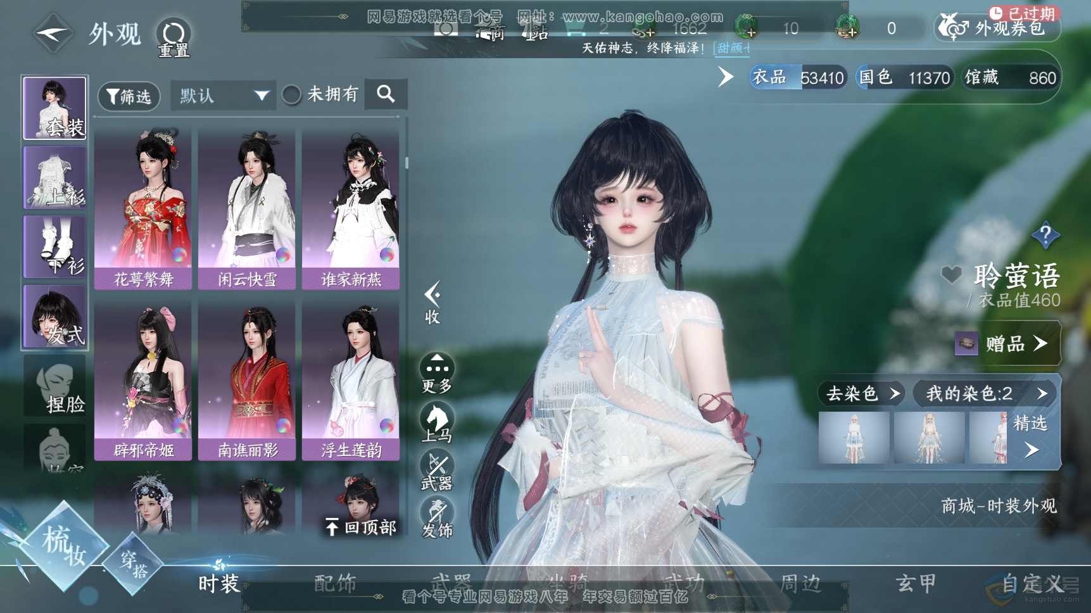The width and height of the screenshot is (1091, 613).
Task: Click dye color orb on 谁家新燕 card
Action: [x=387, y=255]
